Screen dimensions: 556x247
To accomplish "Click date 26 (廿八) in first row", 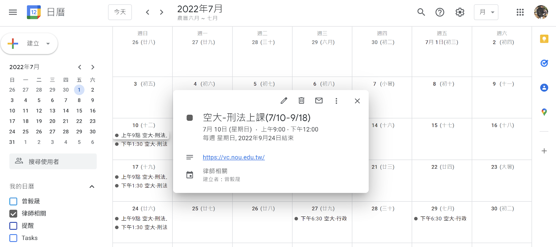I will tap(144, 42).
